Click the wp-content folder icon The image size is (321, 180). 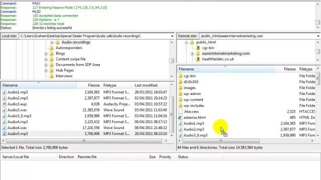(x=181, y=99)
